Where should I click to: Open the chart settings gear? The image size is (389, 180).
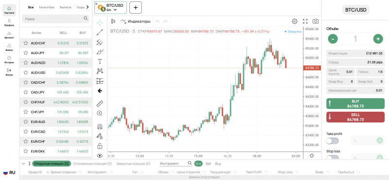point(295,21)
